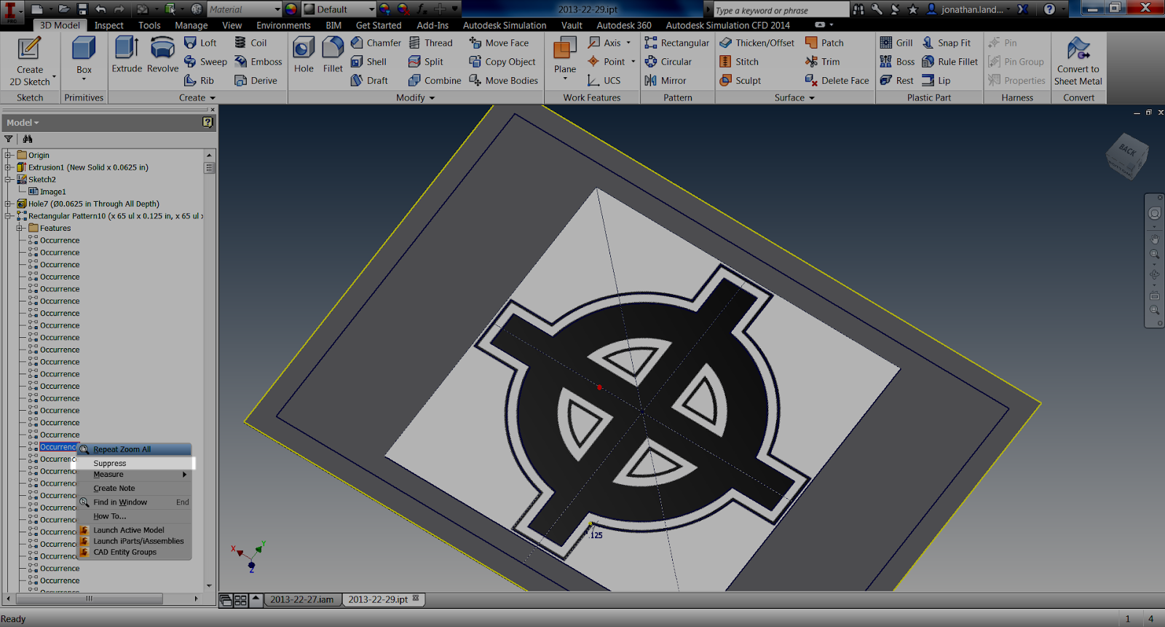Switch to the 2013-22-27.iam document tab
1165x627 pixels.
(301, 600)
